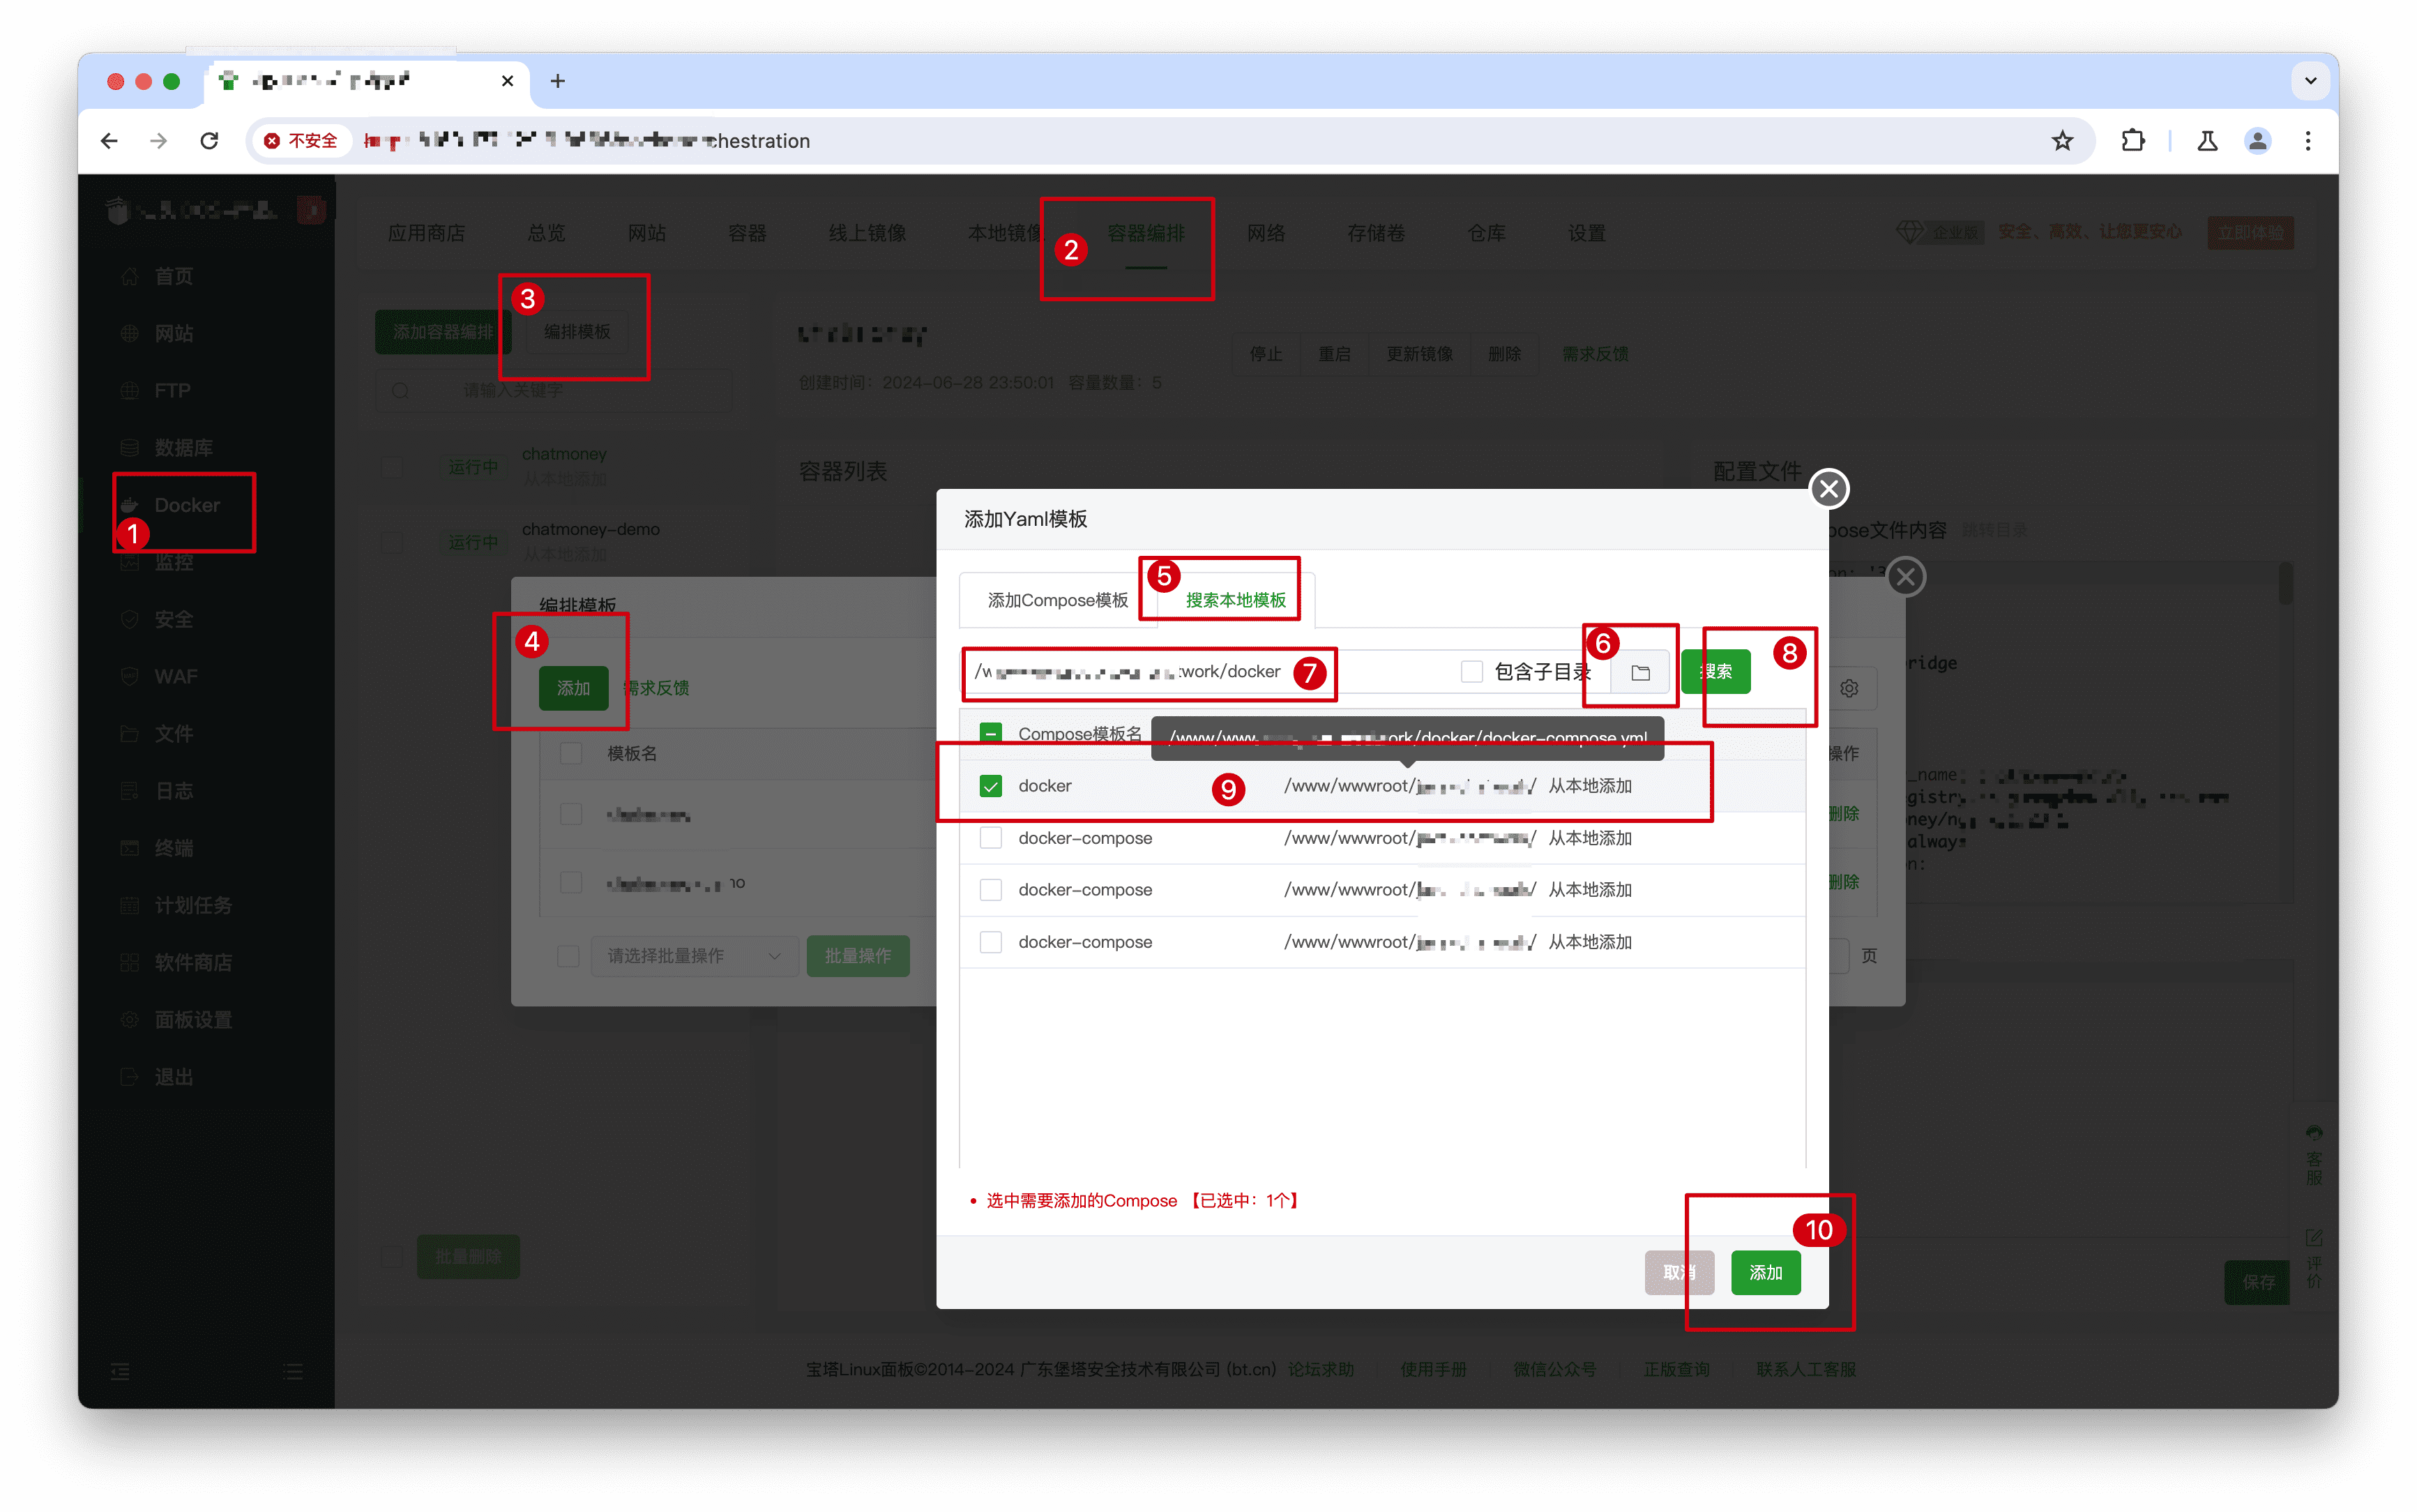Toggle the select-all checkbox by Compose模板名
The width and height of the screenshot is (2417, 1512).
(990, 733)
